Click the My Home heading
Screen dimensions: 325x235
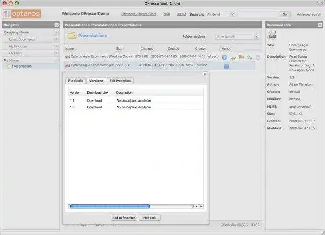point(11,60)
